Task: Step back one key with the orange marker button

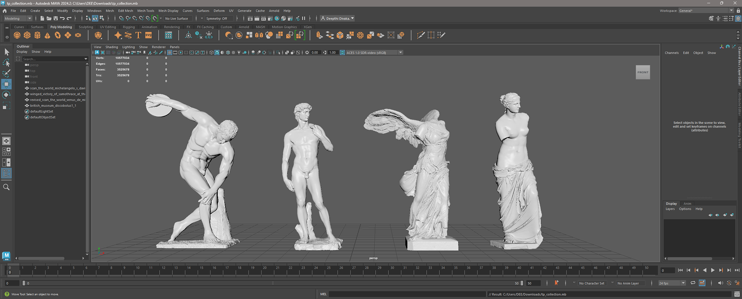Action: tap(696, 270)
